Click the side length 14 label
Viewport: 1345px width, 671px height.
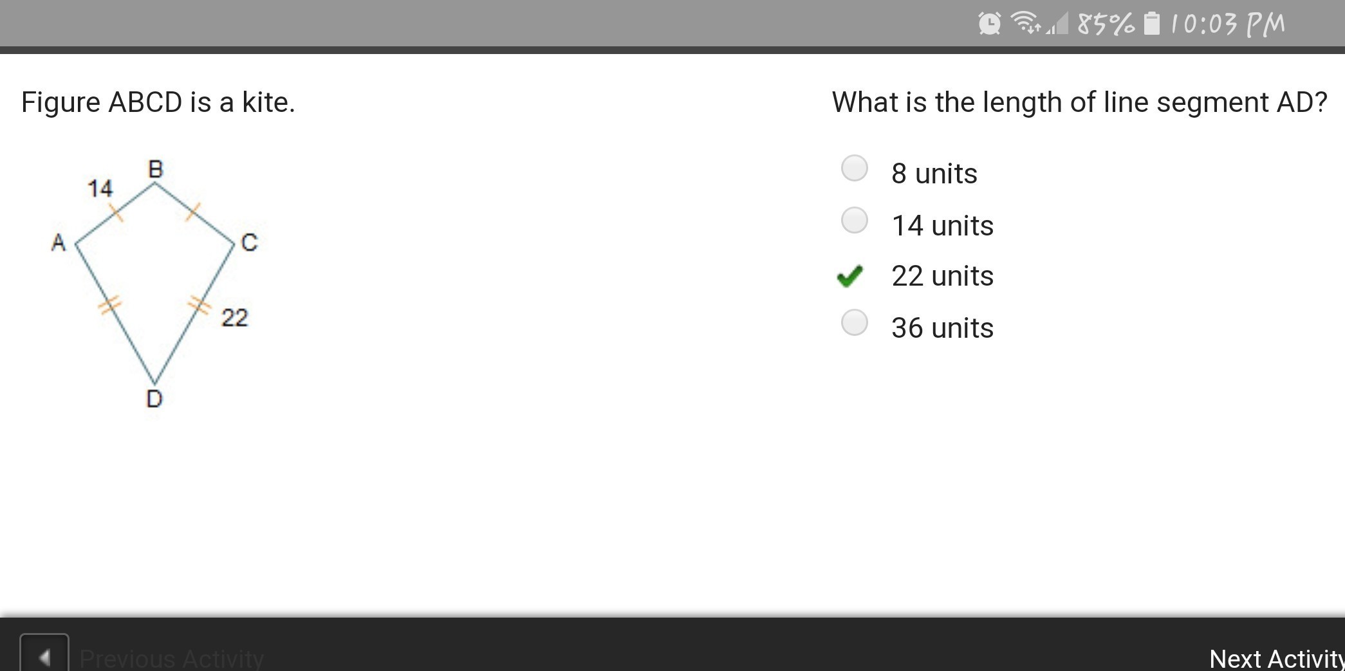point(100,188)
